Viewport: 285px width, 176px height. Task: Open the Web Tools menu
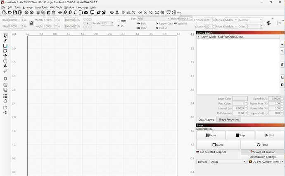[x=56, y=7]
